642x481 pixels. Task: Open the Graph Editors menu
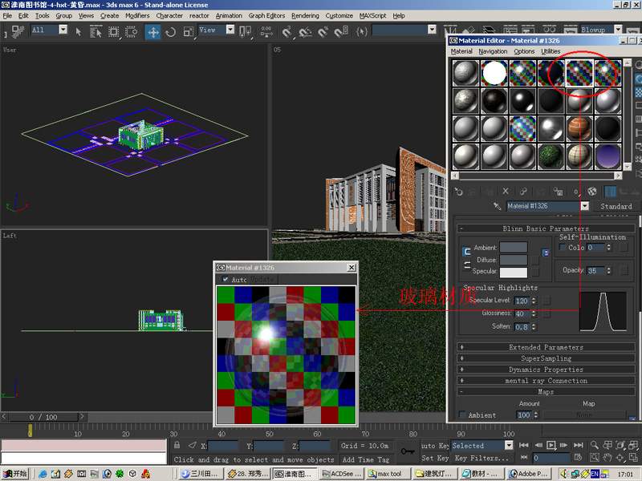pos(266,15)
